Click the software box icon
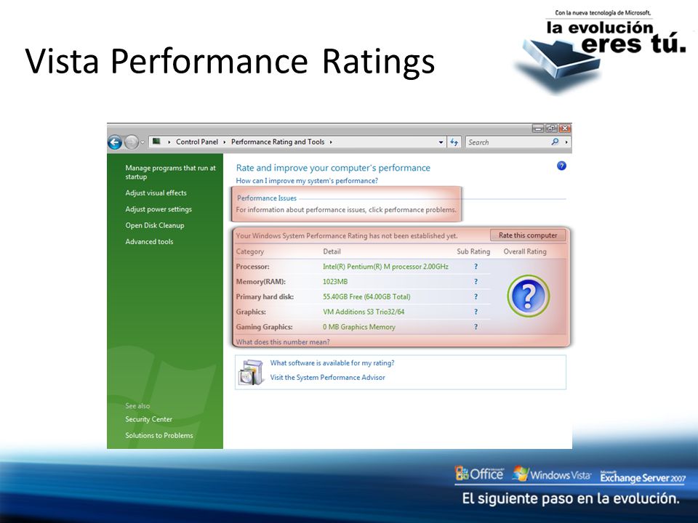Screen dimensions: 698x523 [x=252, y=372]
